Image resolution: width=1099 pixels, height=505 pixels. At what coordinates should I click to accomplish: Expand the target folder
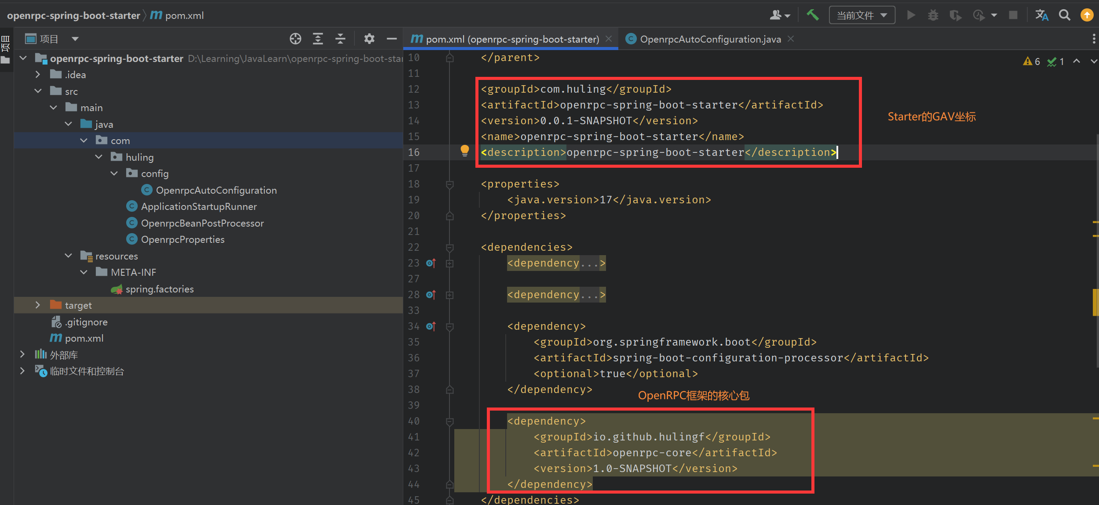click(38, 305)
